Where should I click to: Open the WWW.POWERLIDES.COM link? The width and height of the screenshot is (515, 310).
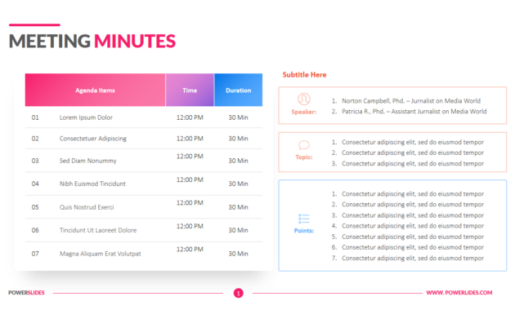coord(459,293)
